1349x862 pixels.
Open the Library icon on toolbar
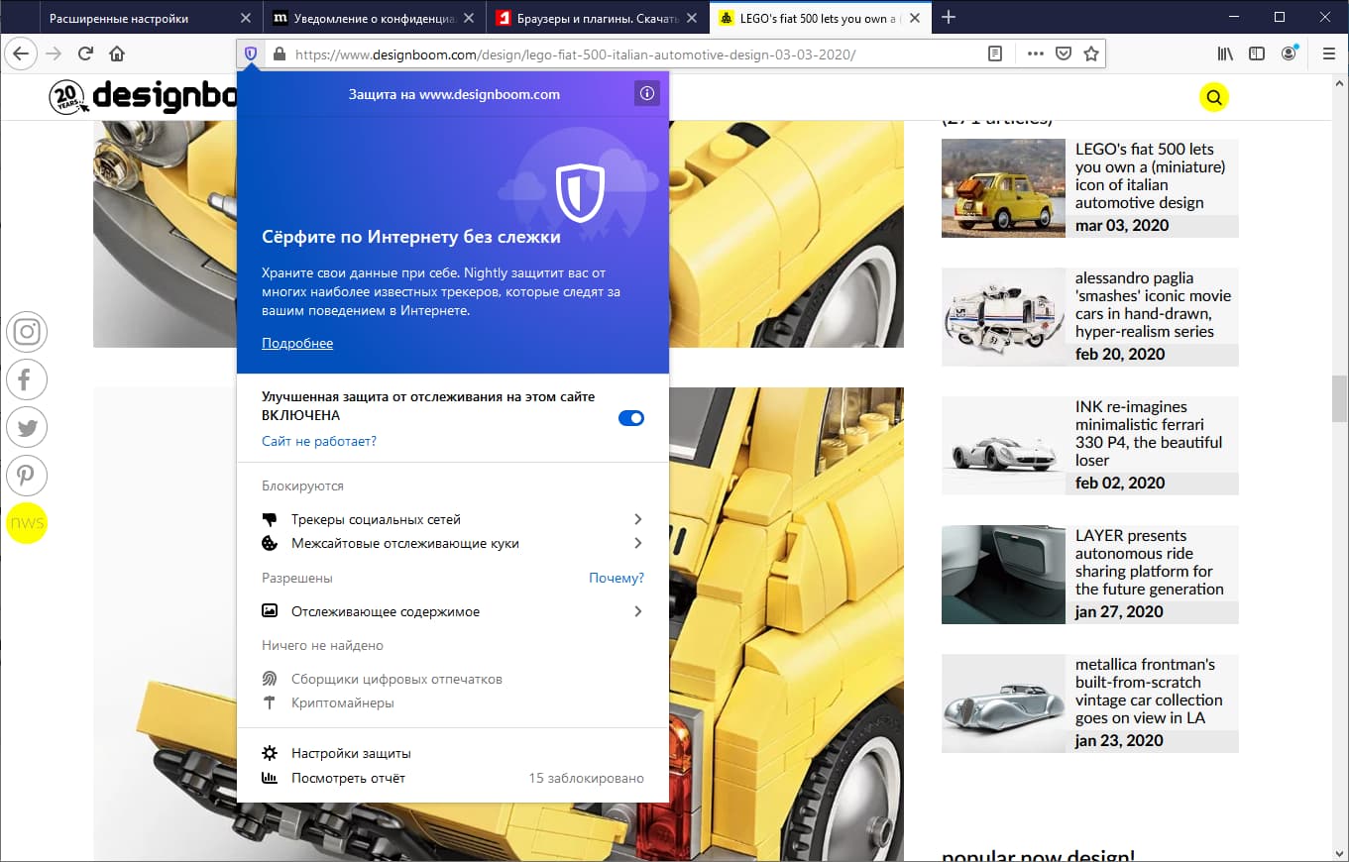[1224, 54]
